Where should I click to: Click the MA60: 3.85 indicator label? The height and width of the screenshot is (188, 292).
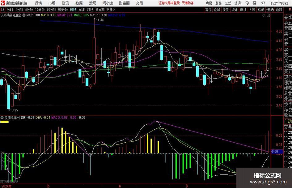coord(81,15)
